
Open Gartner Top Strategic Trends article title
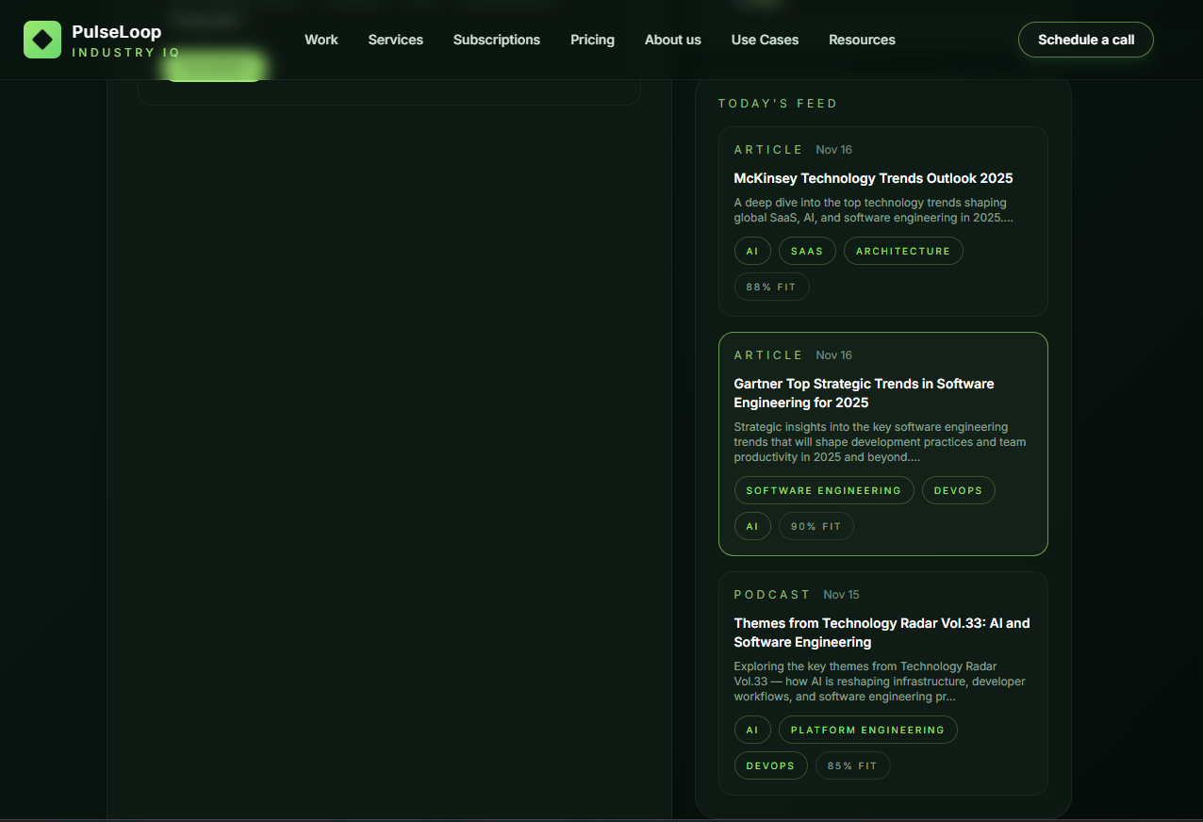[864, 393]
